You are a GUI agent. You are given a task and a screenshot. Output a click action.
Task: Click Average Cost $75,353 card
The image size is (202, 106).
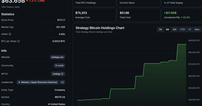94,15
